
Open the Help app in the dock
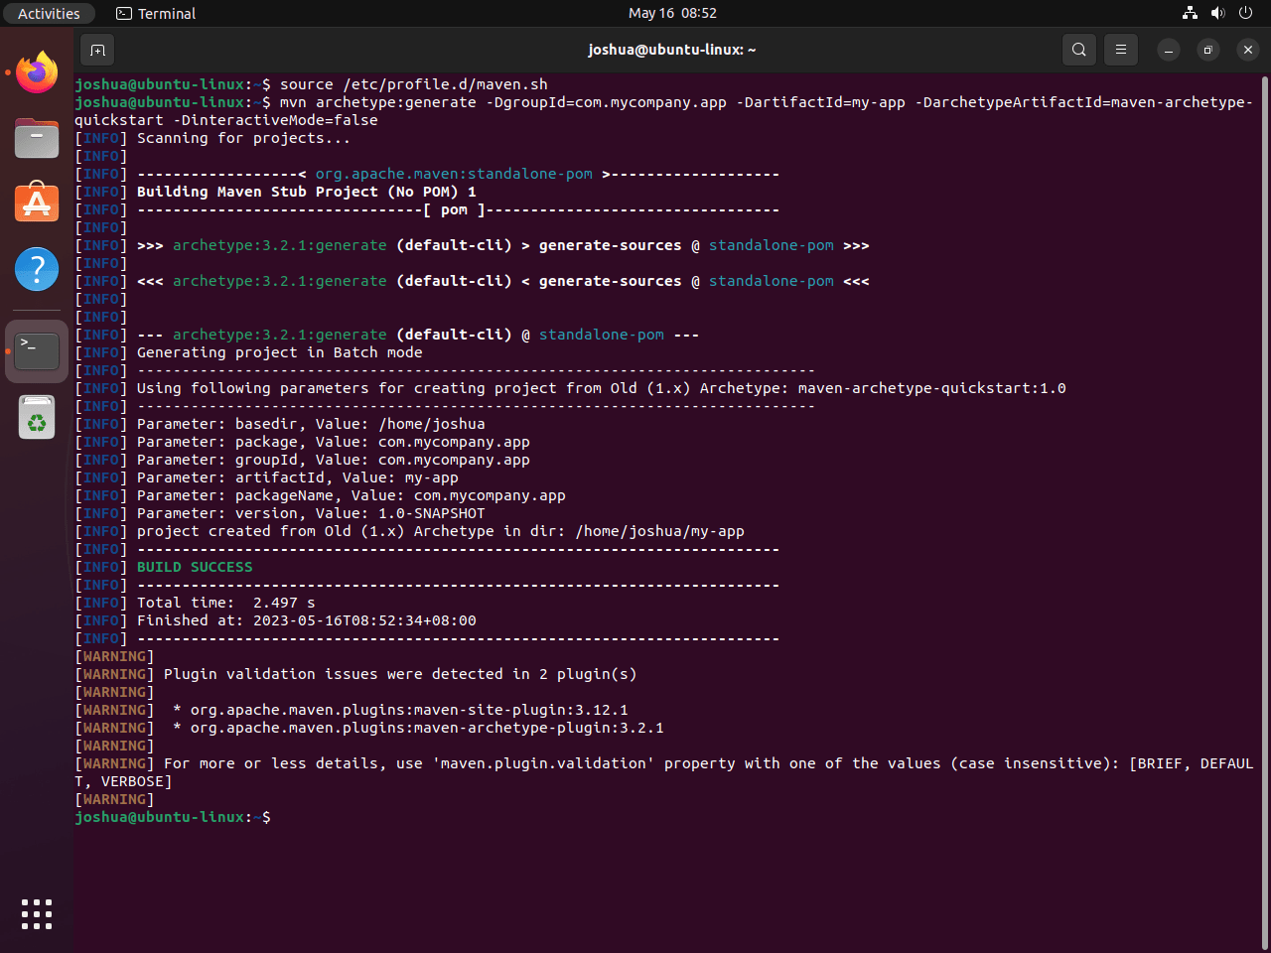tap(37, 269)
